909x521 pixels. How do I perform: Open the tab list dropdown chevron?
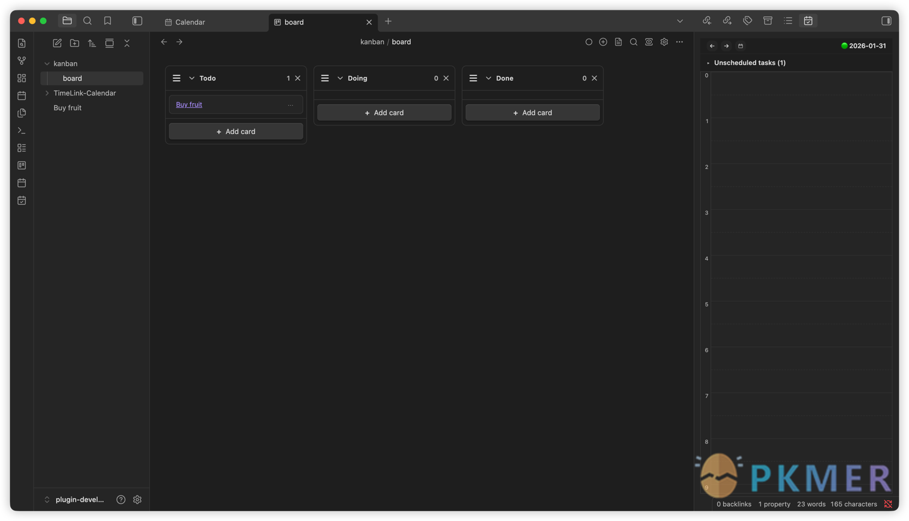[680, 21]
